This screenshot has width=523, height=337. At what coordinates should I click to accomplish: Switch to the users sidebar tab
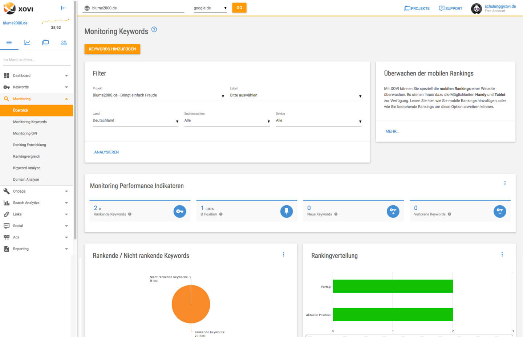pyautogui.click(x=64, y=42)
